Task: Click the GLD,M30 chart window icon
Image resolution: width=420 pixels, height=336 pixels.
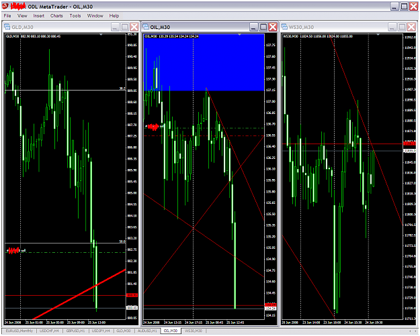Action: (x=7, y=27)
